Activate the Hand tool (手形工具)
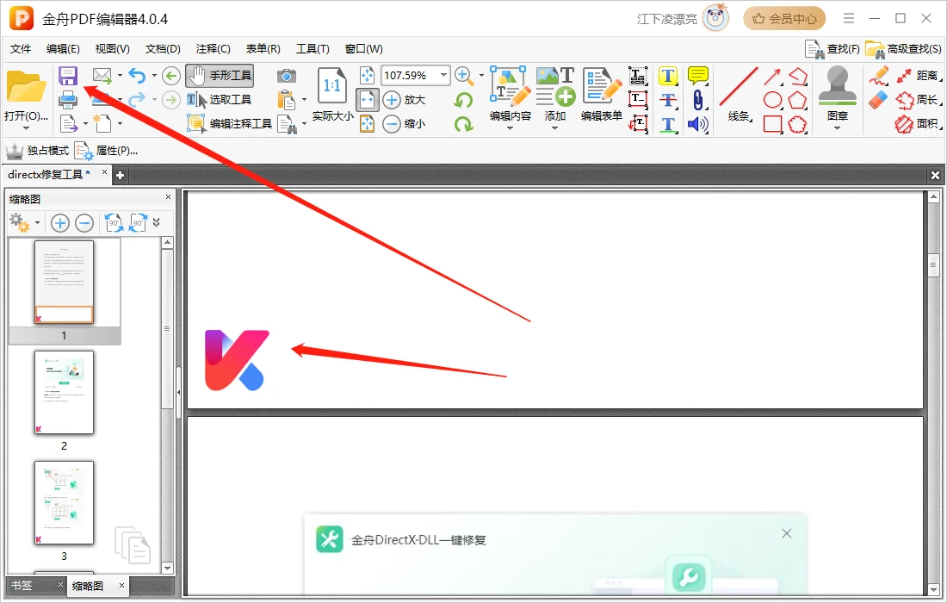This screenshot has width=947, height=603. pos(220,76)
